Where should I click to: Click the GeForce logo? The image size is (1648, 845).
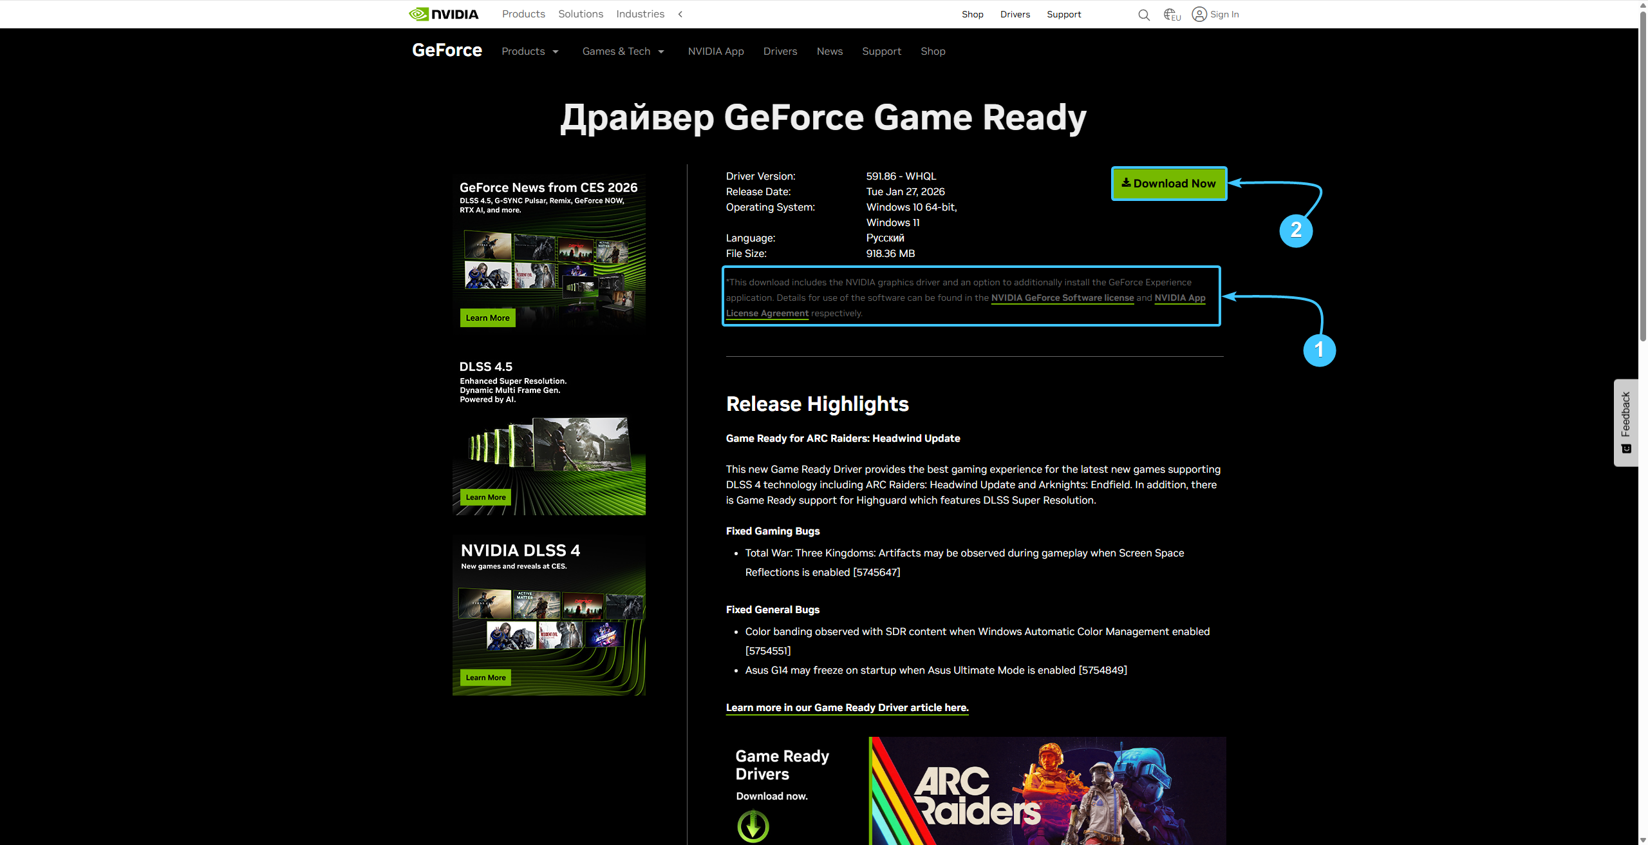[x=447, y=51]
